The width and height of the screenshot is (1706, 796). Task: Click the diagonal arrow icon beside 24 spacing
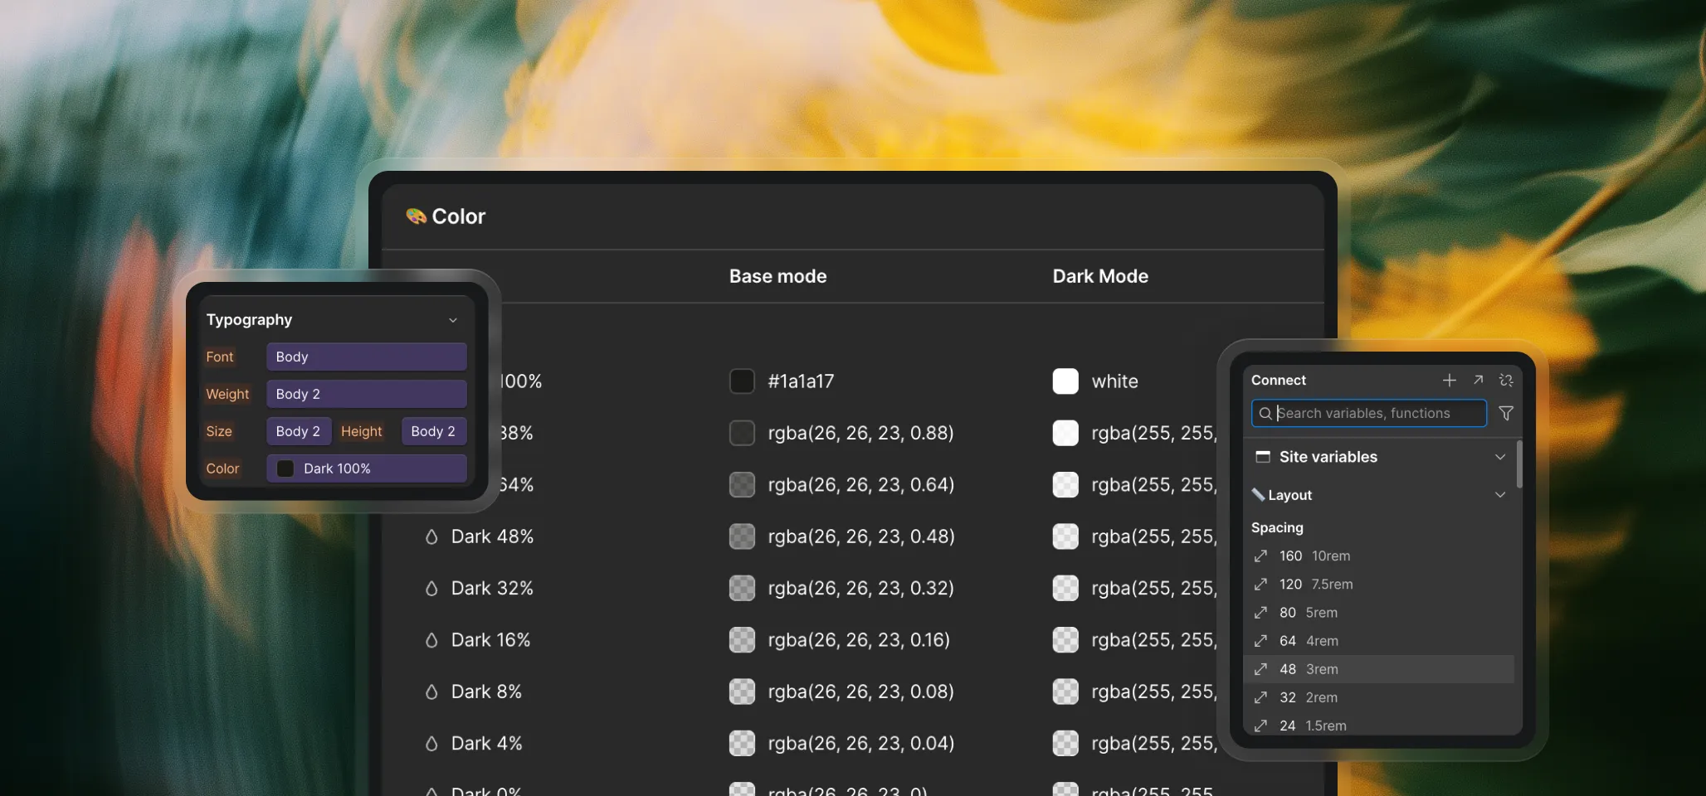pyautogui.click(x=1261, y=725)
